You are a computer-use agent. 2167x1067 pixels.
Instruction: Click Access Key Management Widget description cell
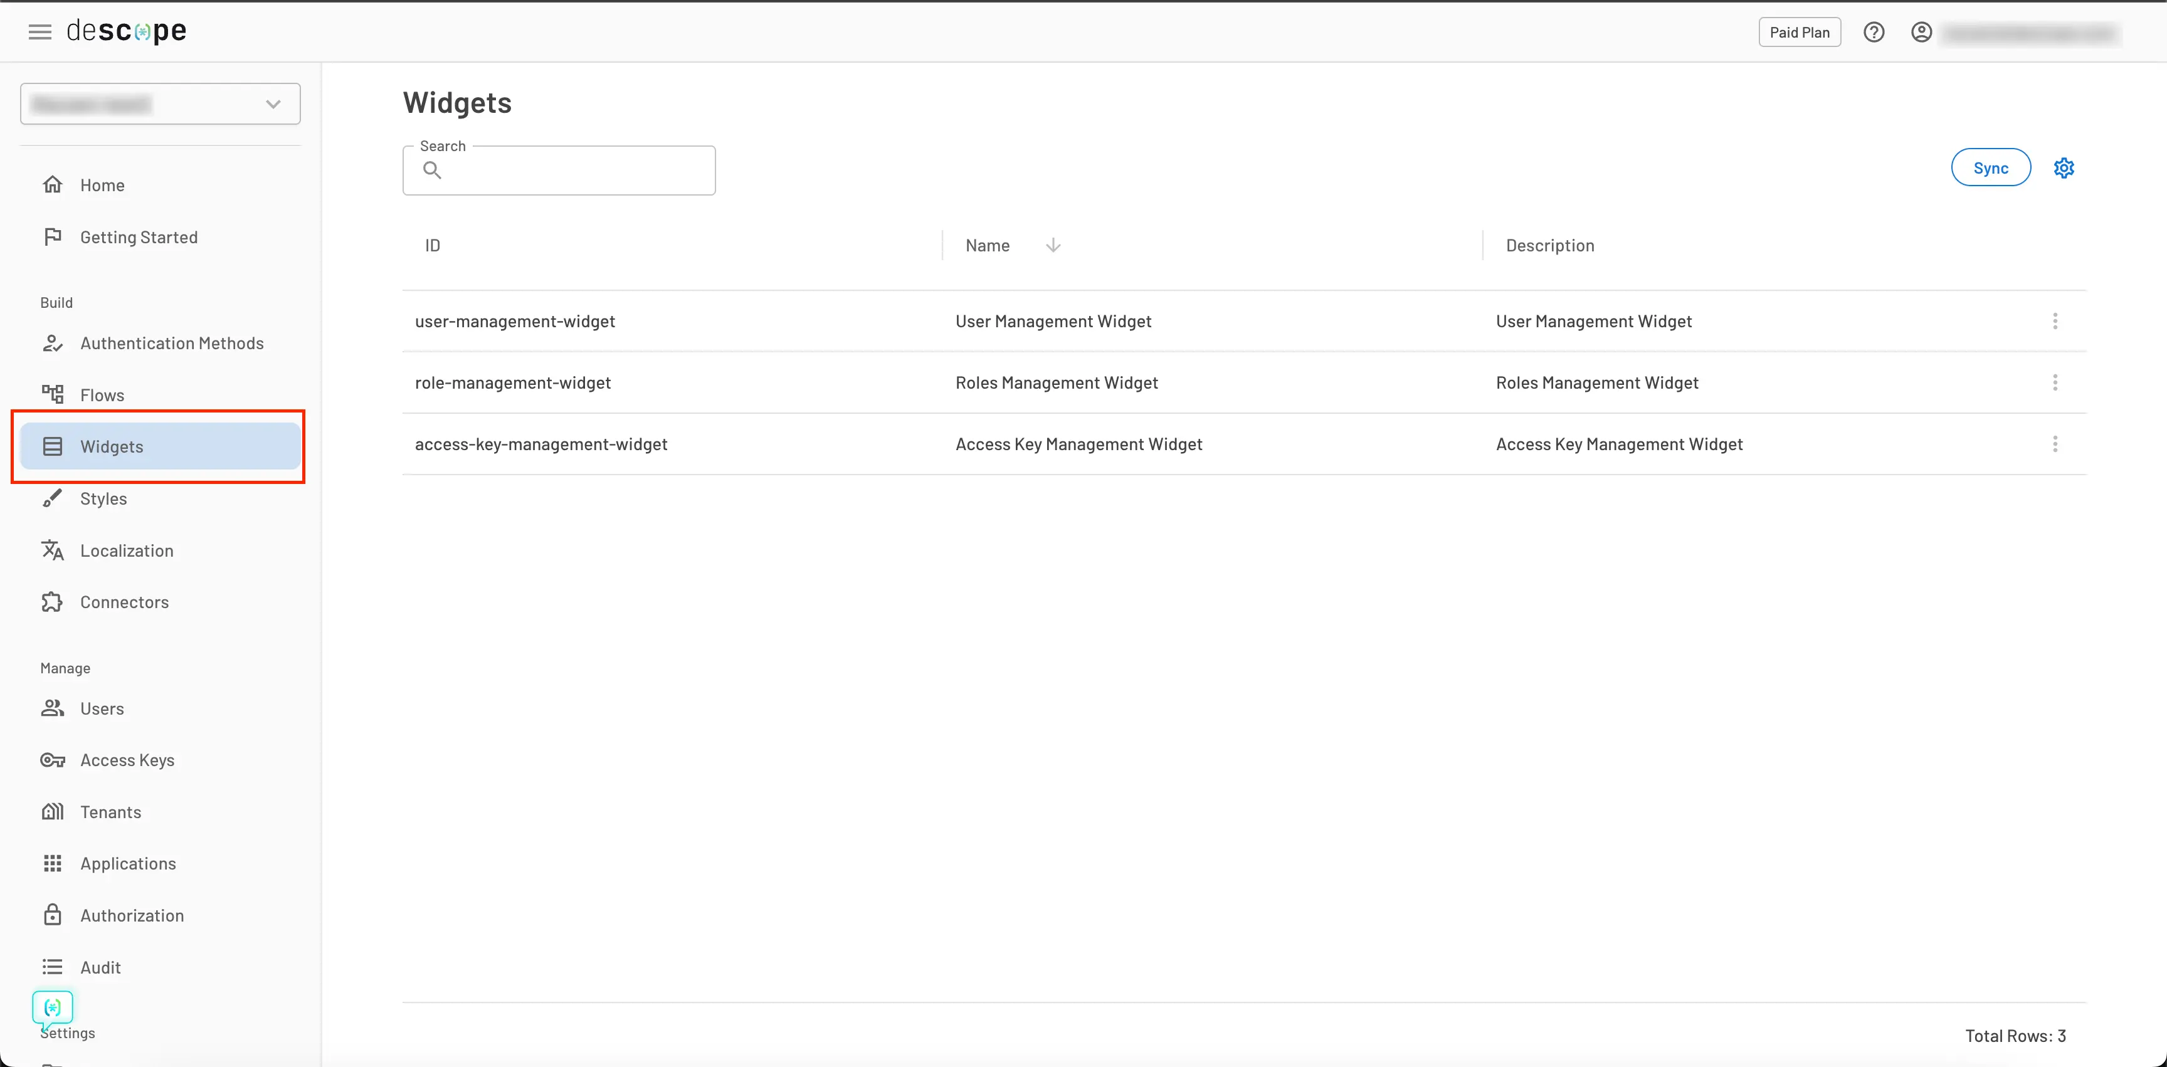[1618, 444]
